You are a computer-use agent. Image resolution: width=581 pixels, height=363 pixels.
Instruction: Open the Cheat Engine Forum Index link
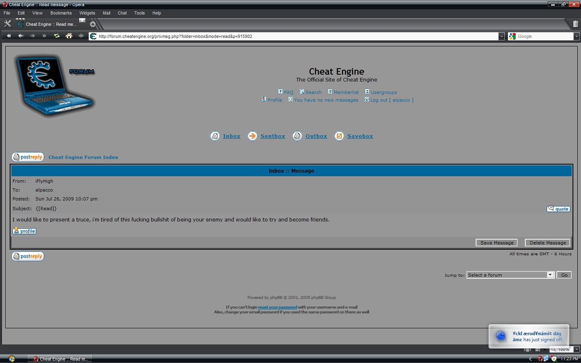(84, 157)
